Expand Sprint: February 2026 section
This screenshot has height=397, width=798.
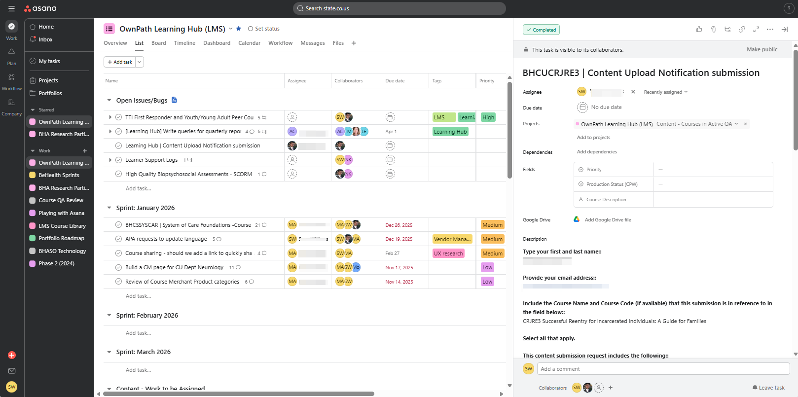pos(109,315)
